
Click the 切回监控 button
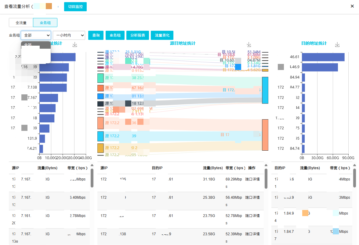75,7
